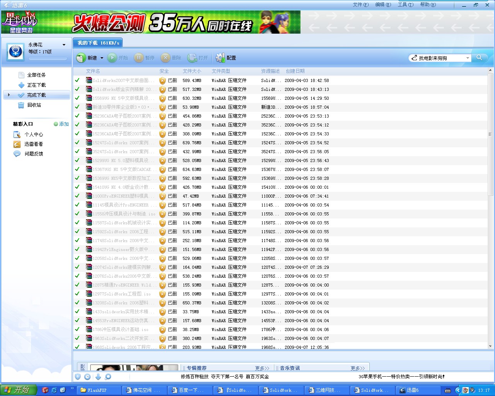The height and width of the screenshot is (396, 495).
Task: Click the 个人中心 icon
Action: (x=17, y=135)
